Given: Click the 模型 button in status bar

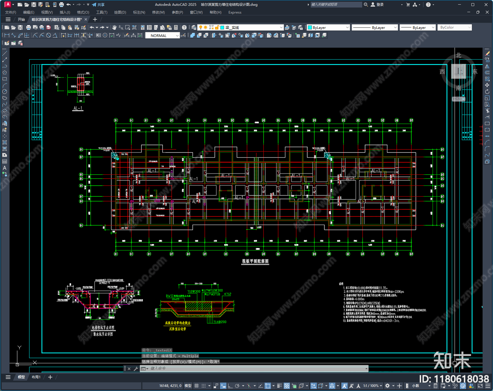Looking at the screenshot, I should pos(188,386).
